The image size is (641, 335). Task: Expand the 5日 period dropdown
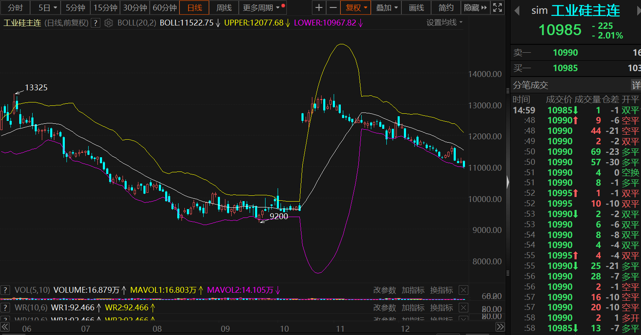point(47,8)
